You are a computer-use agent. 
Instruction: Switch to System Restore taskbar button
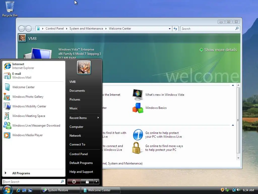click(60, 190)
